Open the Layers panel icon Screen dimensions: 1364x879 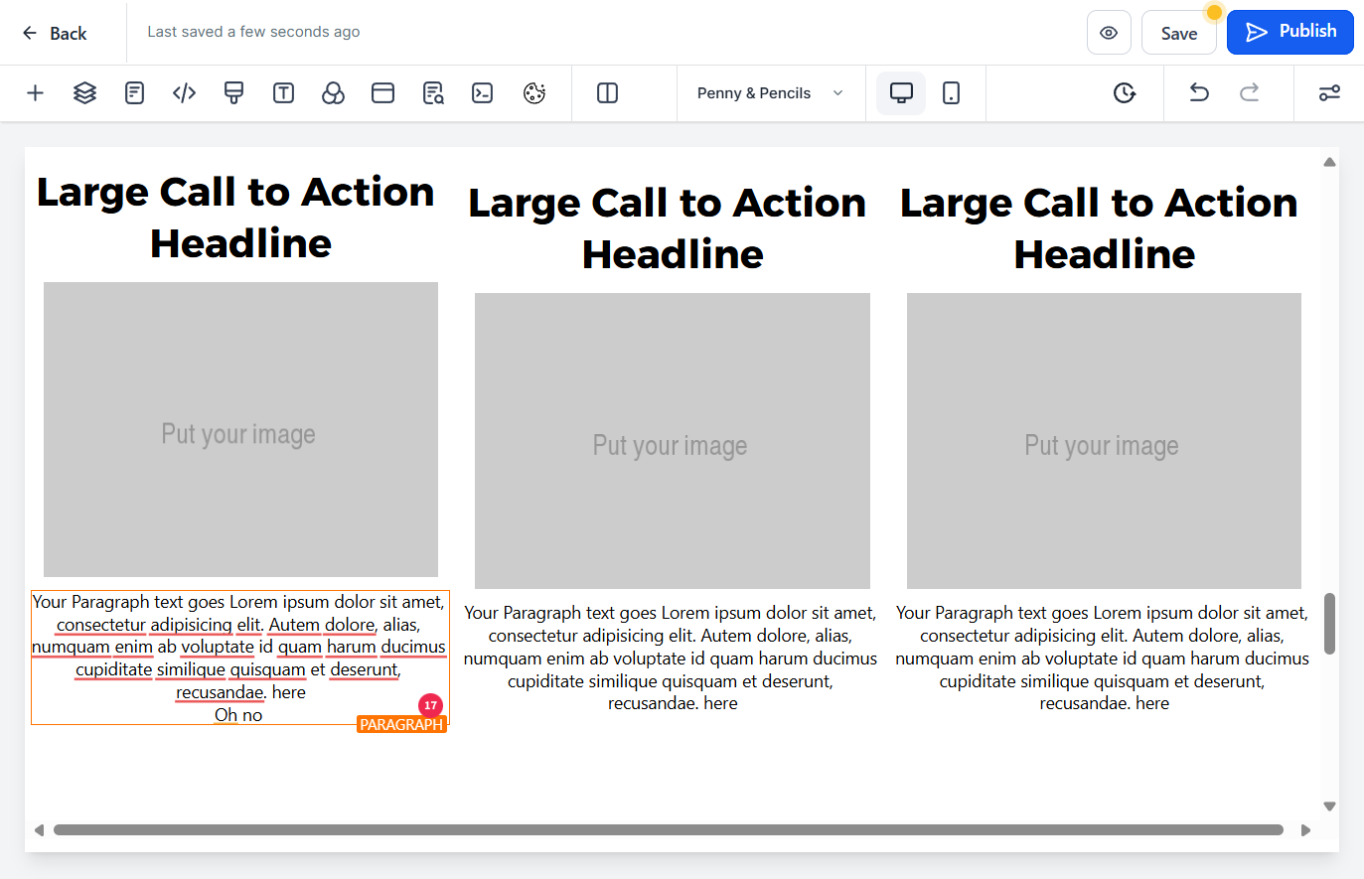(84, 93)
